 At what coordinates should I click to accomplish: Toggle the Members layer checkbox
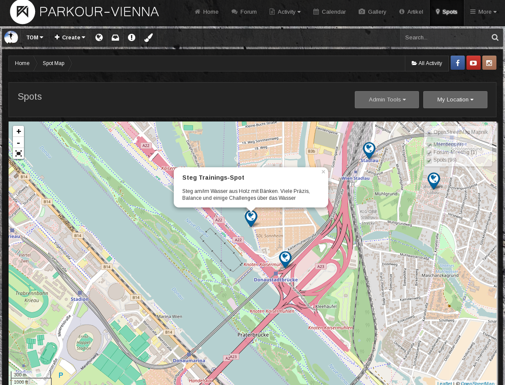tap(429, 145)
